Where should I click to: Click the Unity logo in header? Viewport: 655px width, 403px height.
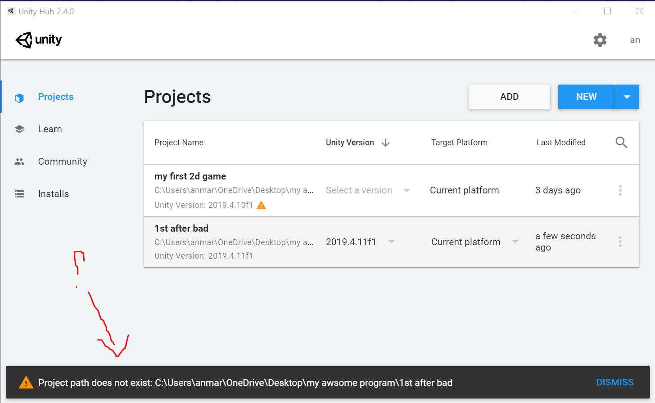coord(39,40)
